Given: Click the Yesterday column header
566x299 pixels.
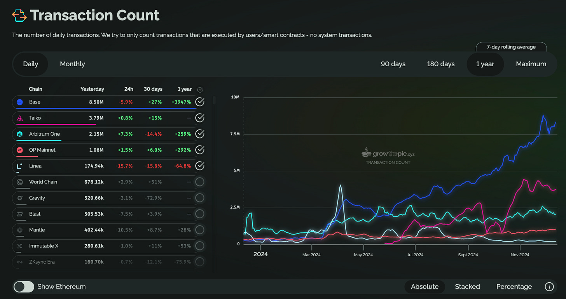Looking at the screenshot, I should [x=92, y=89].
